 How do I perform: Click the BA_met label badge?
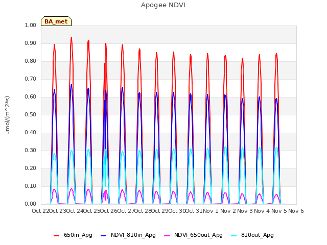click(56, 21)
